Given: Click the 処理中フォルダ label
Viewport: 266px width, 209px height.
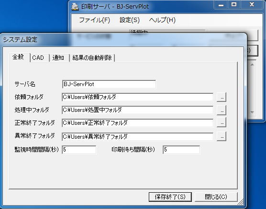Looking at the screenshot, I should tap(32, 110).
